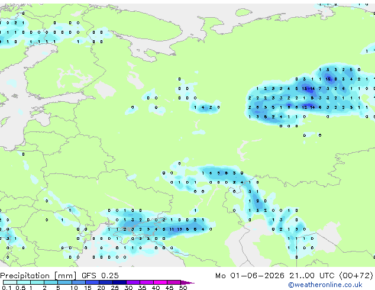Click the '11' precipitation value on the map
Image resolution: width=375 pixels, height=290 pixels.
tap(172, 229)
